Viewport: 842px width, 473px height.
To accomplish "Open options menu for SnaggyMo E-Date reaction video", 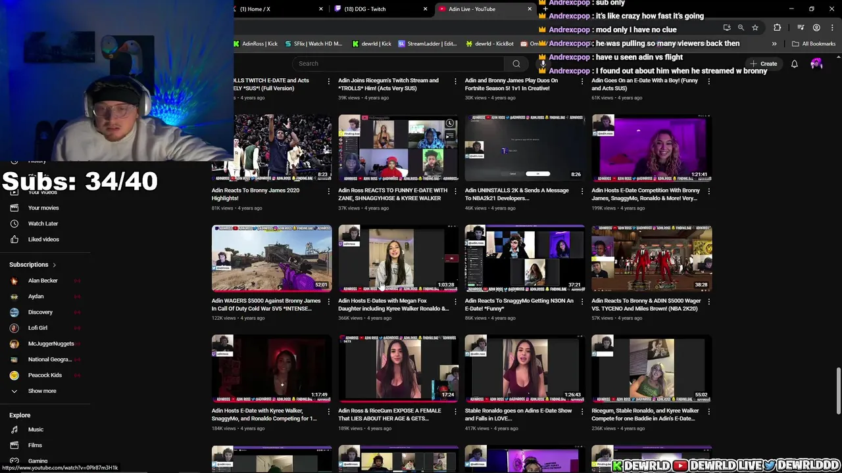I will pos(582,302).
